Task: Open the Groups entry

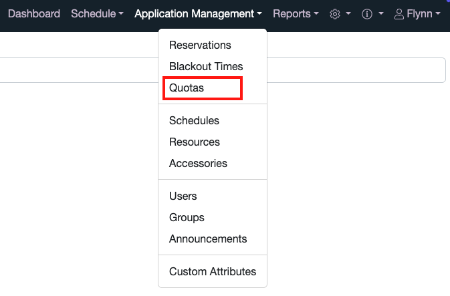Action: (x=213, y=217)
